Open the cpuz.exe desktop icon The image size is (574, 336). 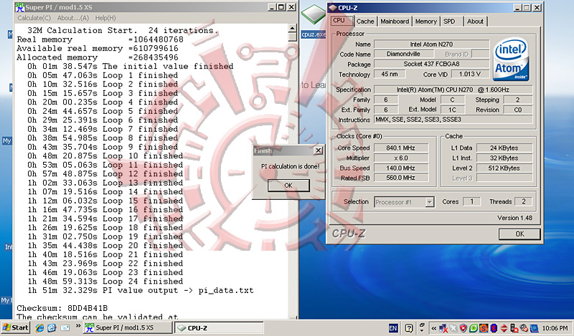[313, 22]
